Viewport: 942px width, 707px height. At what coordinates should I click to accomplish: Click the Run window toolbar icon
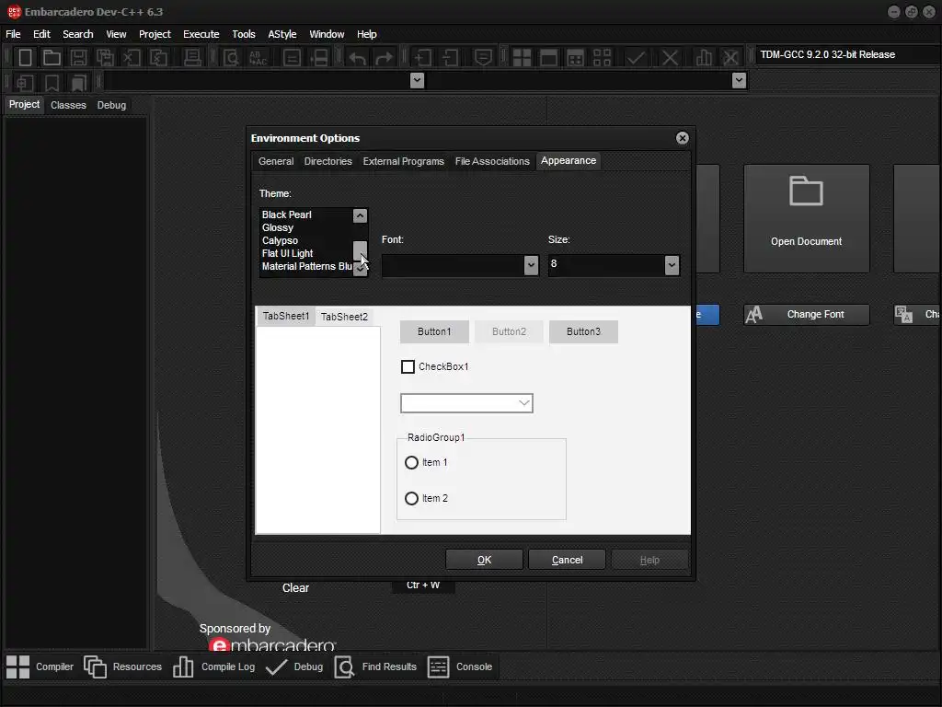pos(548,58)
